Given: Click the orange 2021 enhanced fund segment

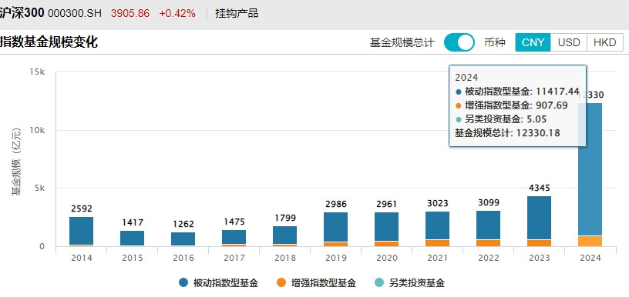Looking at the screenshot, I should [438, 243].
